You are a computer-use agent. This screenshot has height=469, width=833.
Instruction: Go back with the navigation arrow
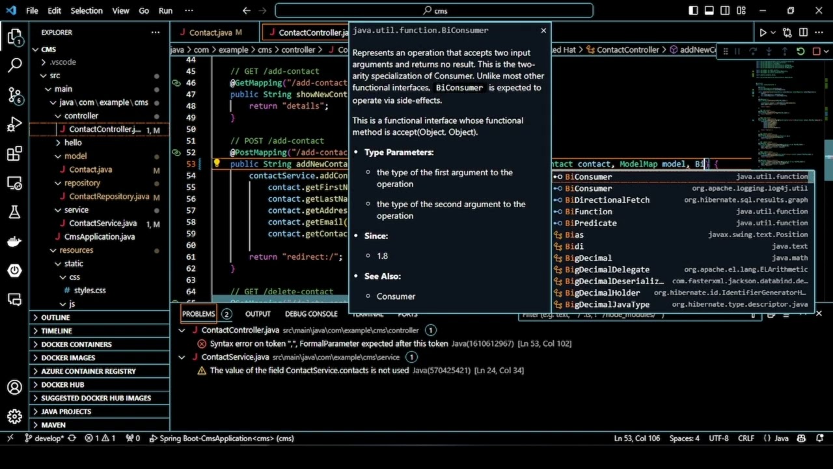tap(246, 10)
